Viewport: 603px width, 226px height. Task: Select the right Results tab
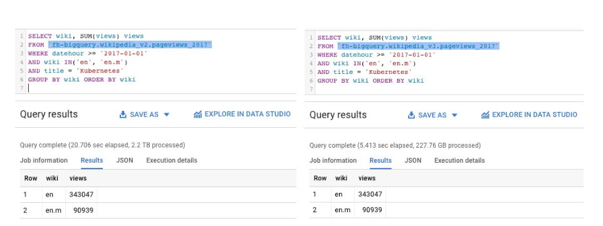(380, 160)
